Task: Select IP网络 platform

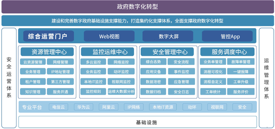Action: 134,107
